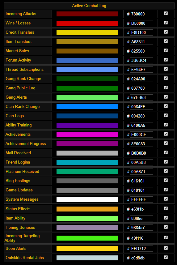The image size is (177, 265).
Task: Click the Honing Bonuses color swatch
Action: click(87, 228)
